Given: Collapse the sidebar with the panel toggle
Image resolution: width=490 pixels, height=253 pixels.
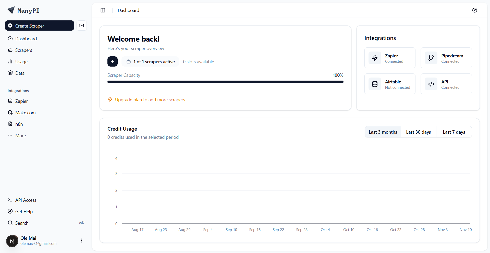Looking at the screenshot, I should coord(103,10).
